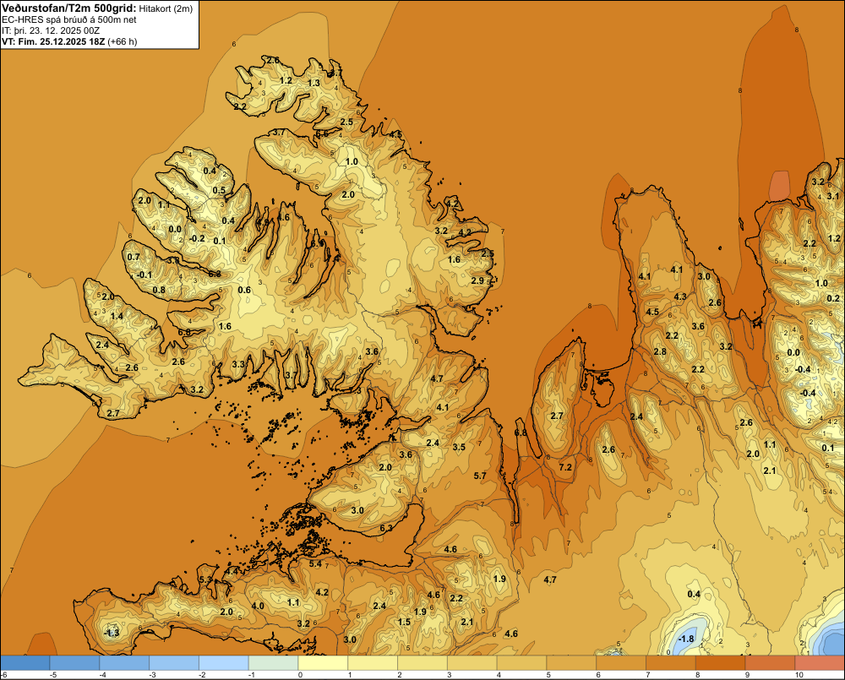This screenshot has width=845, height=680.
Task: Click the '3.5' temperature value on map
Action: (x=459, y=447)
